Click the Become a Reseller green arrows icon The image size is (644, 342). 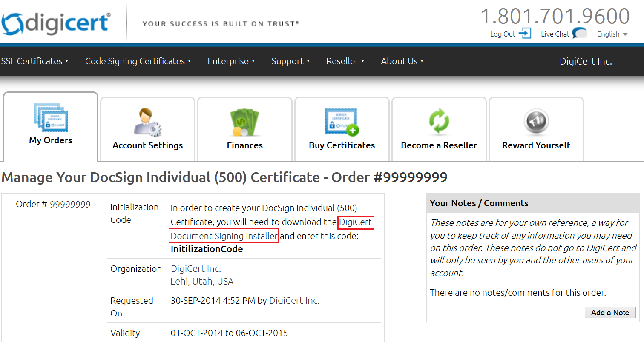[439, 122]
